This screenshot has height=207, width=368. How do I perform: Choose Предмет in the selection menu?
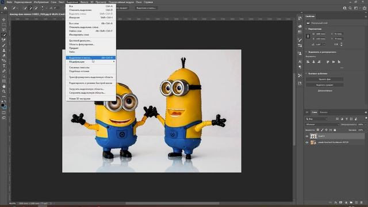[91, 48]
